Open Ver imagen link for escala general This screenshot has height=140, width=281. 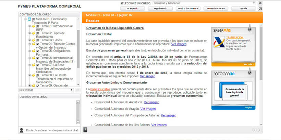pyautogui.click(x=179, y=44)
